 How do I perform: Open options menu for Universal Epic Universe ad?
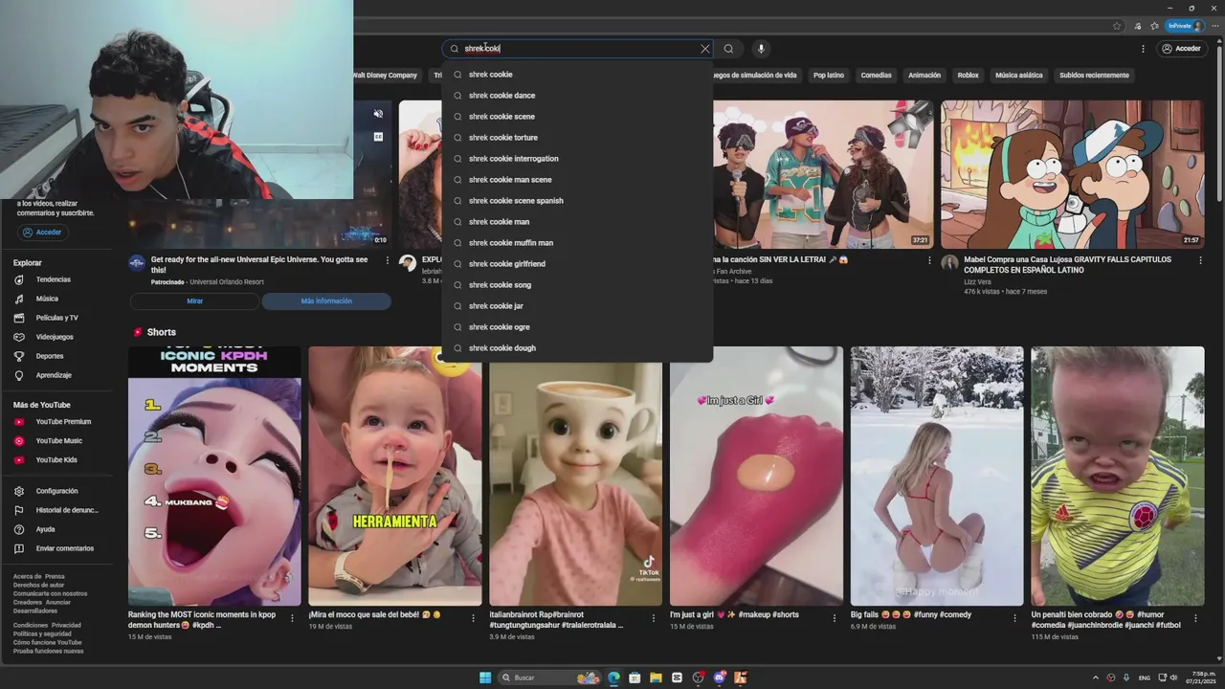click(x=388, y=260)
